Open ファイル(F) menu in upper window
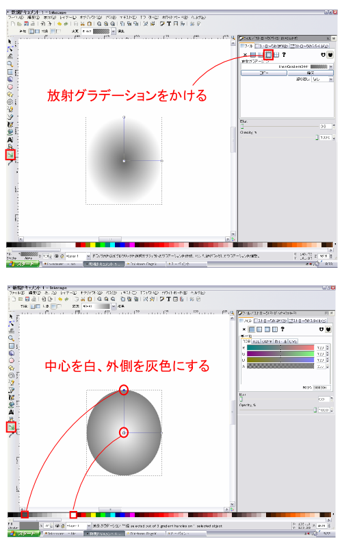 point(16,17)
